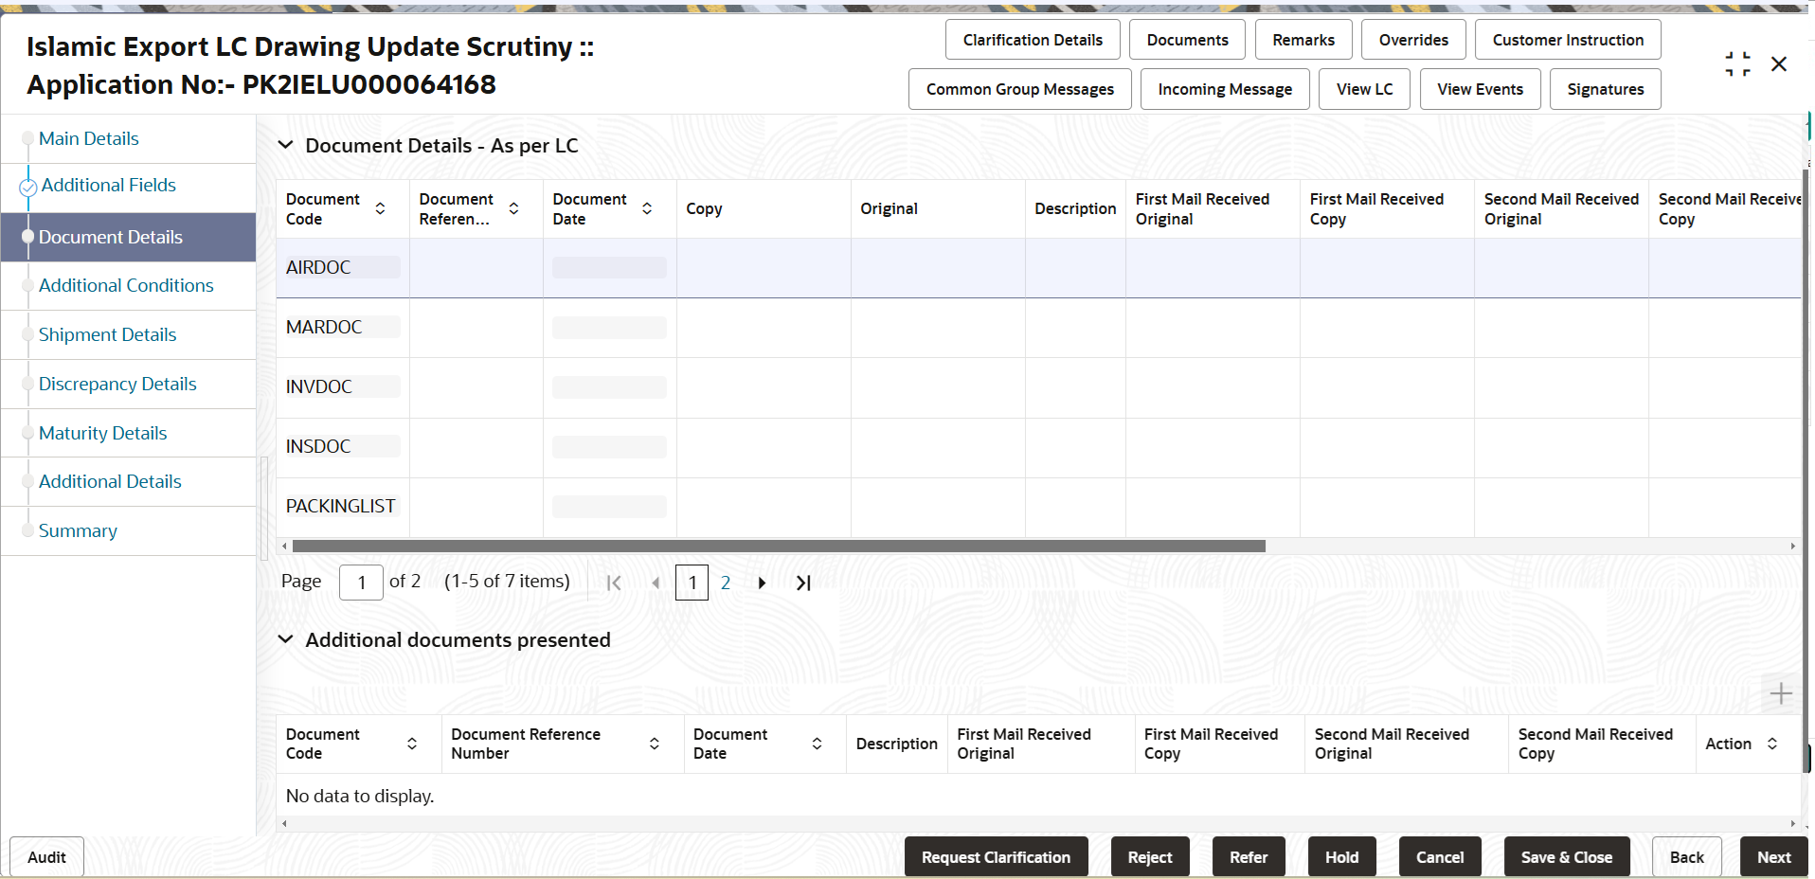This screenshot has height=879, width=1815.
Task: Sort by Document Code in As per LC table
Action: 380,208
